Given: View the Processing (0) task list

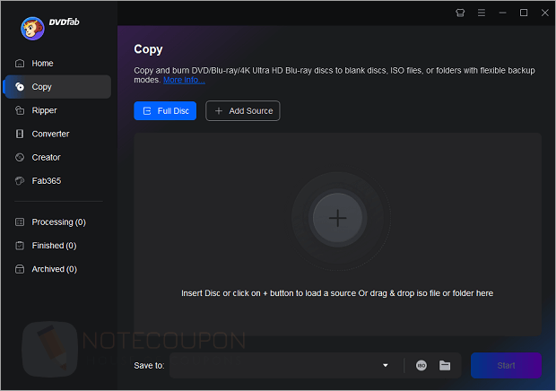Looking at the screenshot, I should 58,222.
